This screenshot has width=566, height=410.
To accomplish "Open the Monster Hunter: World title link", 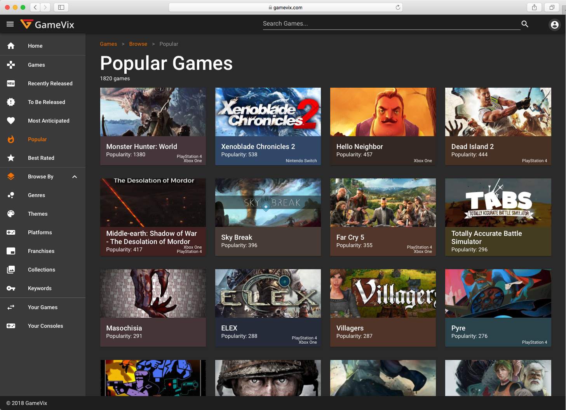I will [x=142, y=147].
